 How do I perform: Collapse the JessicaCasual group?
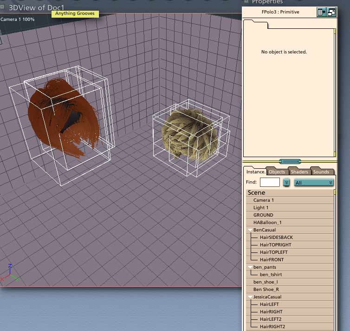click(x=250, y=297)
